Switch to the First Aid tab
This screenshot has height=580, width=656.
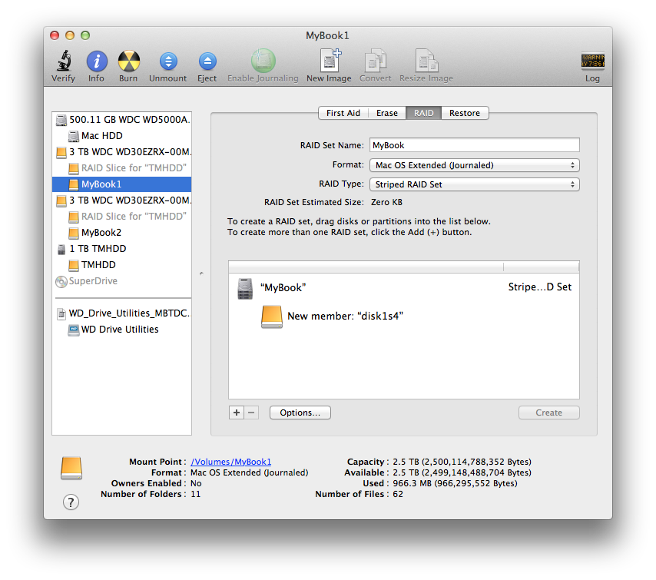point(343,113)
